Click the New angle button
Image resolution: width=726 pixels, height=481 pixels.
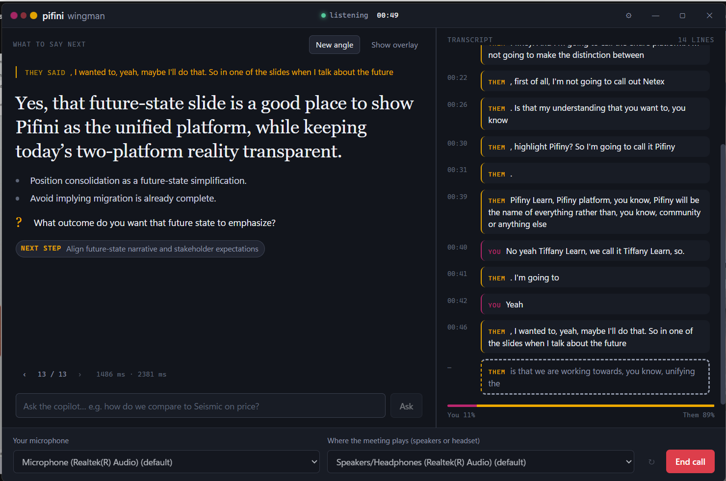click(x=335, y=45)
